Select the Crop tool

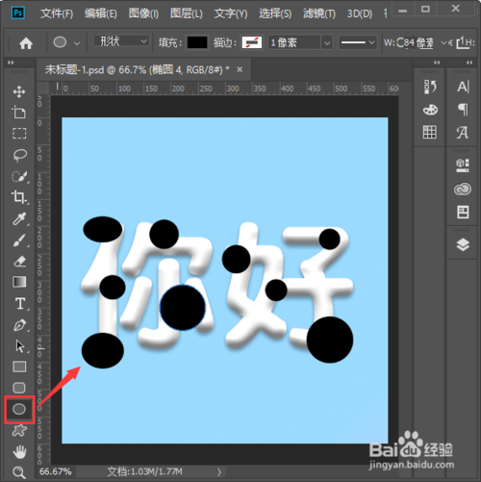19,197
